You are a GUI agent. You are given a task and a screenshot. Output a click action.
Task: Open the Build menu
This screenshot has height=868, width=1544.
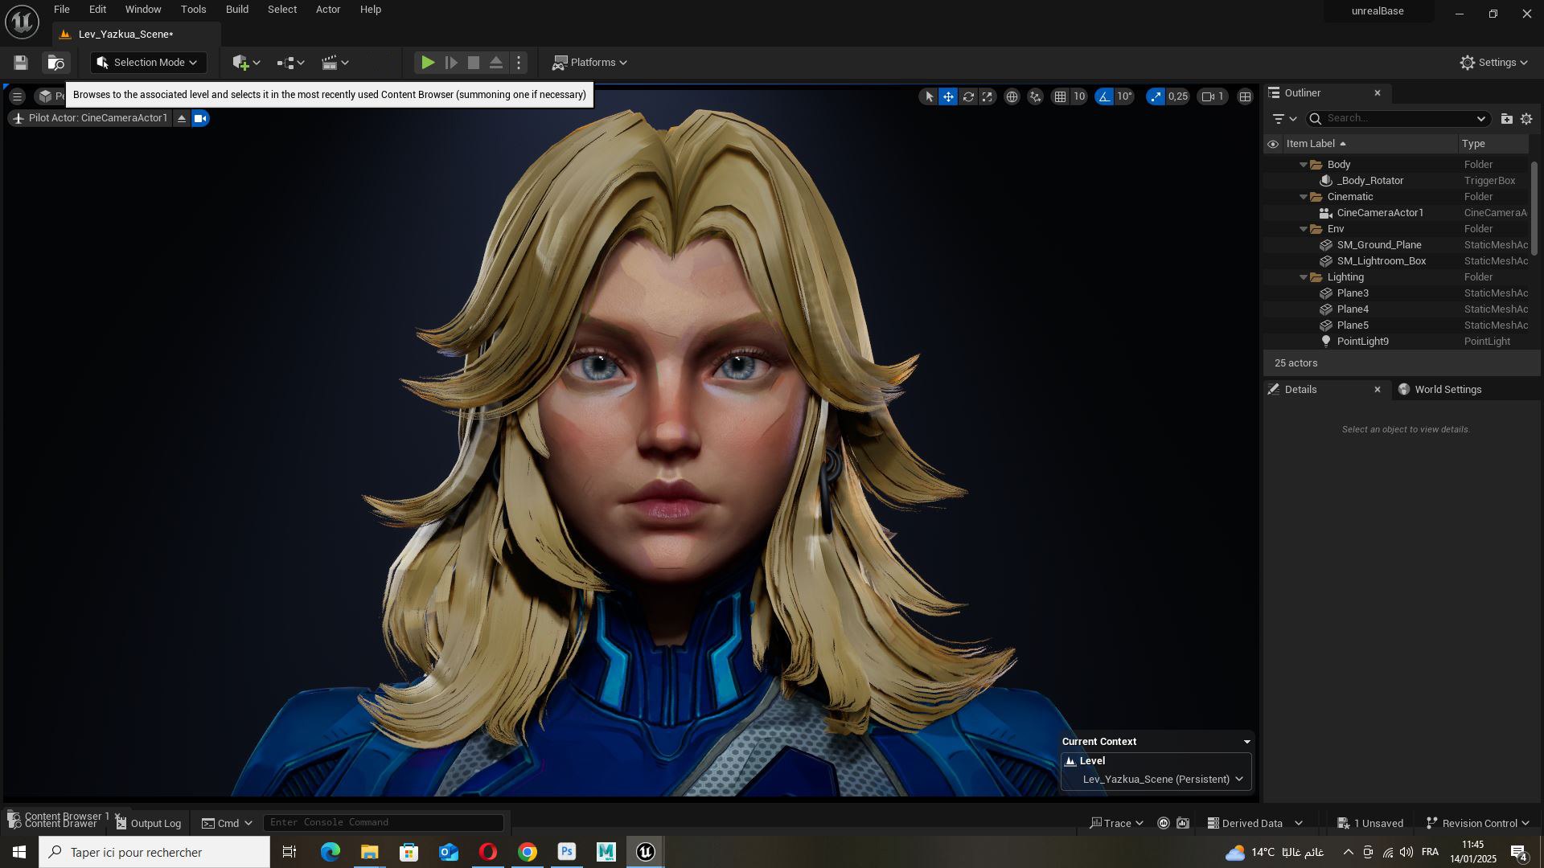tap(236, 10)
